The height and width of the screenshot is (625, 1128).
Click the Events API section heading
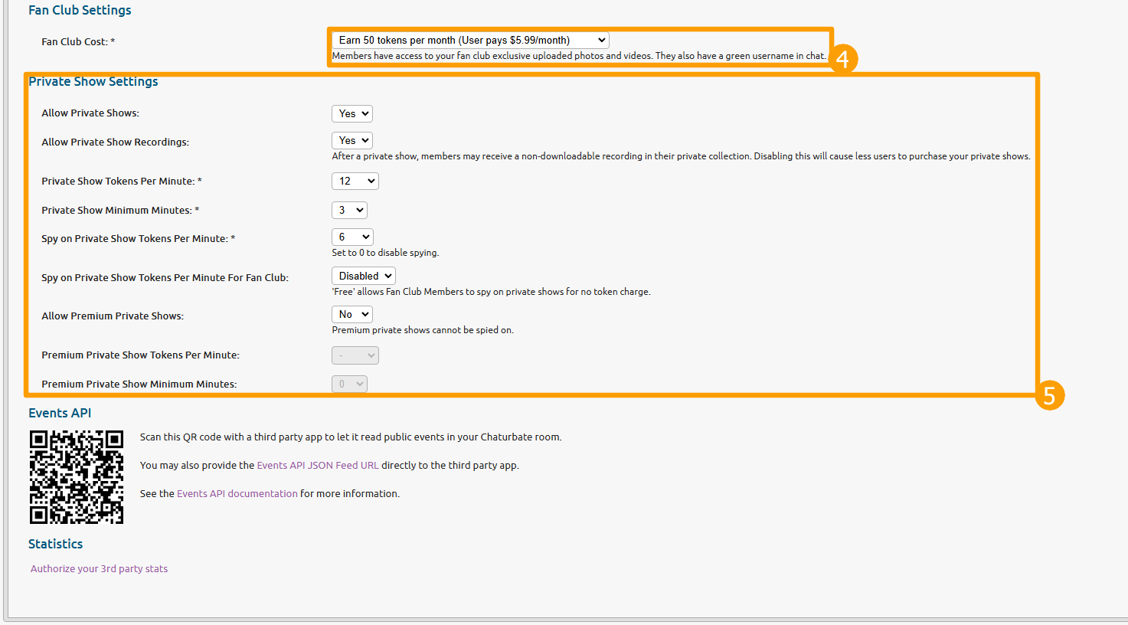pos(60,414)
